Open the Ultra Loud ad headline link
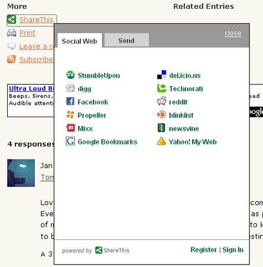Viewport: 263px width, 267px height. (31, 88)
